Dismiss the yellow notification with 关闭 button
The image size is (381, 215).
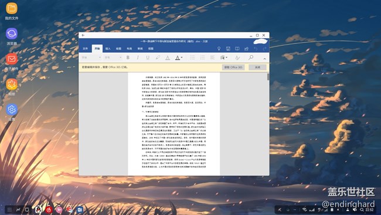(x=257, y=67)
